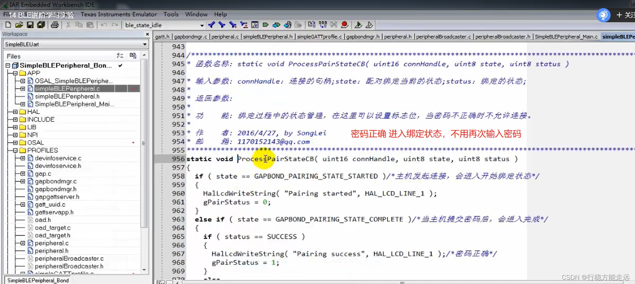Click the Workspace scrollbar down arrow
This screenshot has width=635, height=284.
click(x=144, y=270)
